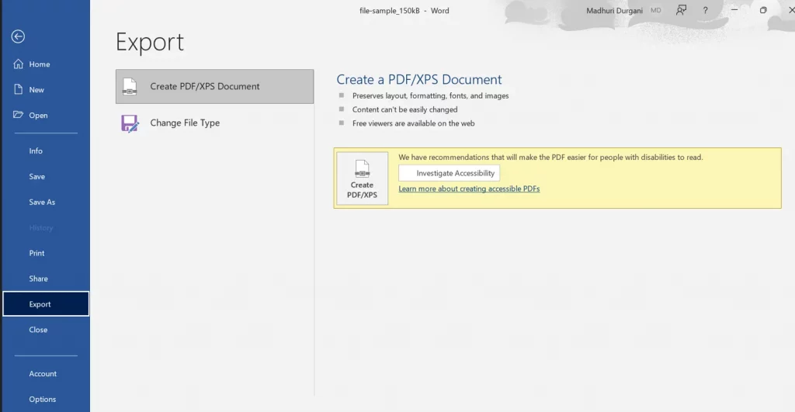Screen dimensions: 795x412
Task: Select the New document icon
Action: 19,89
